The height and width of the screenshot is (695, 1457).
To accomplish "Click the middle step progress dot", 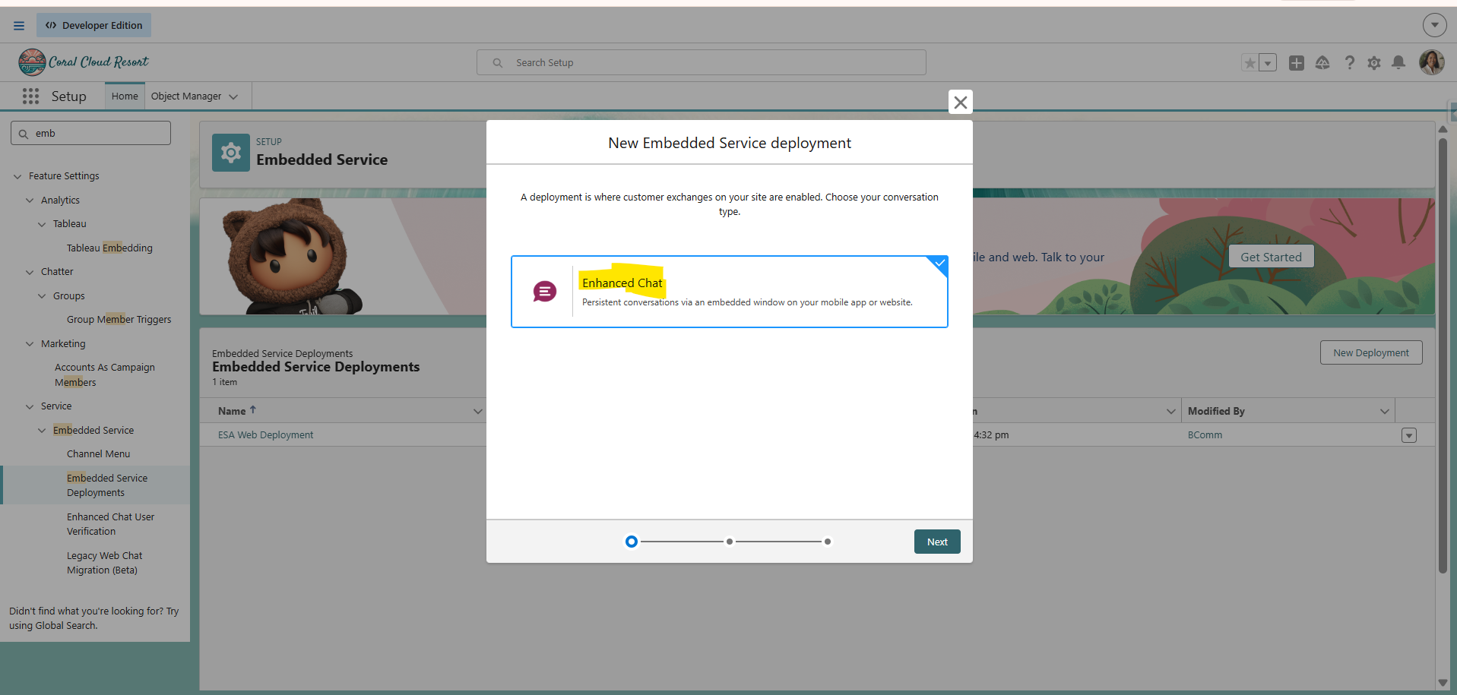I will 730,542.
